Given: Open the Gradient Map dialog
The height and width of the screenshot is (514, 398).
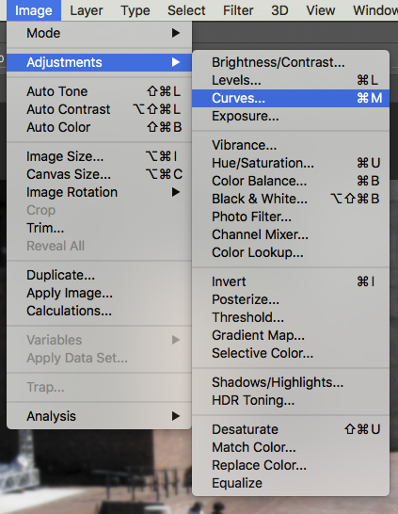Looking at the screenshot, I should click(291, 335).
